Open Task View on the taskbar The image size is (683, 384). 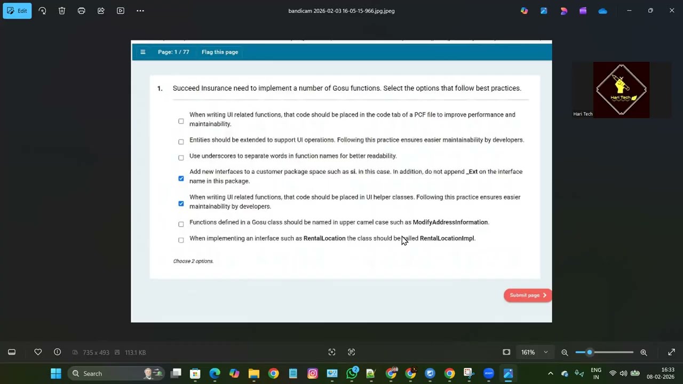pos(176,373)
